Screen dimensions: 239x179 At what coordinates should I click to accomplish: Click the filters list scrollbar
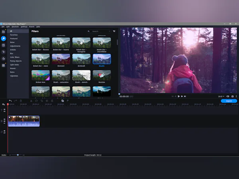[x=117, y=42]
